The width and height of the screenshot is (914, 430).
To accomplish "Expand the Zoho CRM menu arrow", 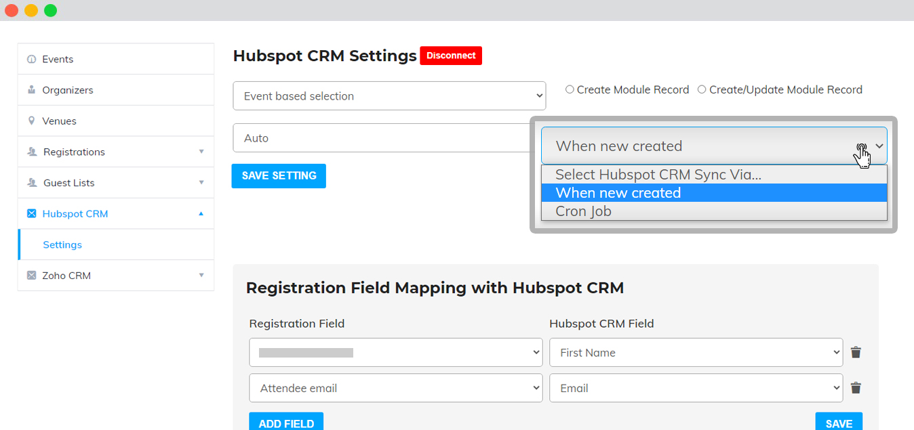I will pos(201,276).
